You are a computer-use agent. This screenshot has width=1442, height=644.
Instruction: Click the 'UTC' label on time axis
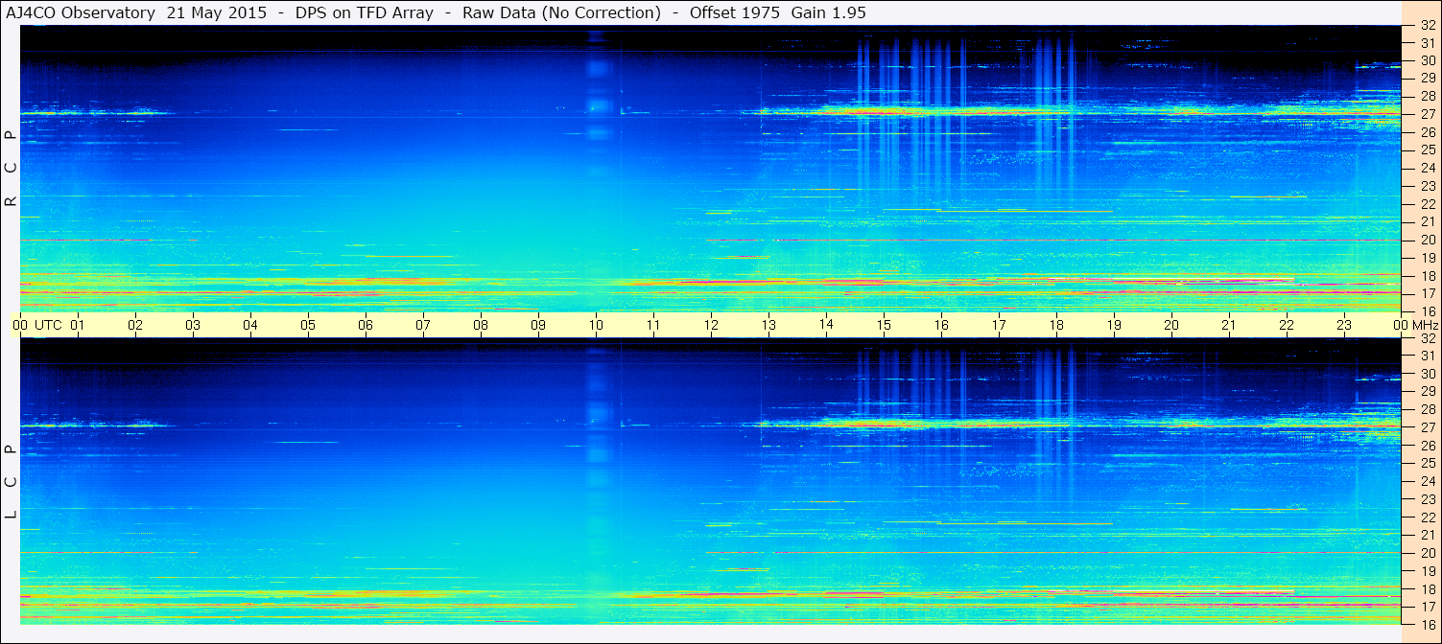(48, 325)
